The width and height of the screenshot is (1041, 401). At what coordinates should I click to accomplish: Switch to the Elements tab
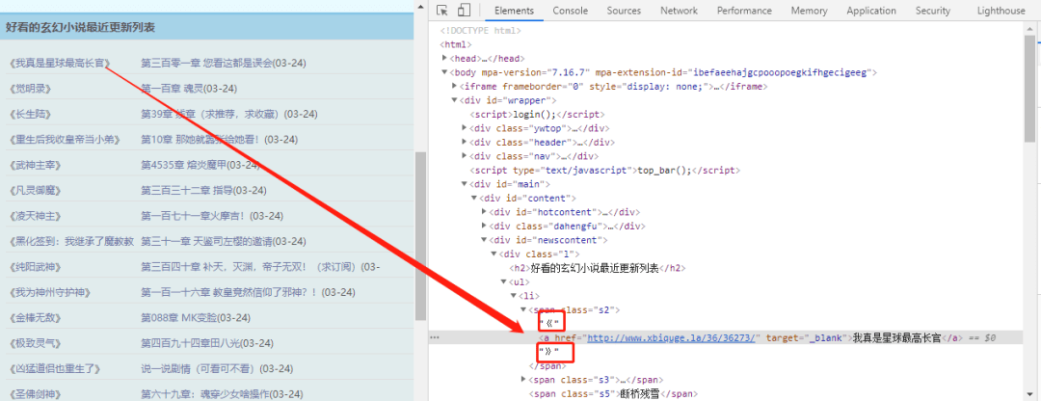514,11
